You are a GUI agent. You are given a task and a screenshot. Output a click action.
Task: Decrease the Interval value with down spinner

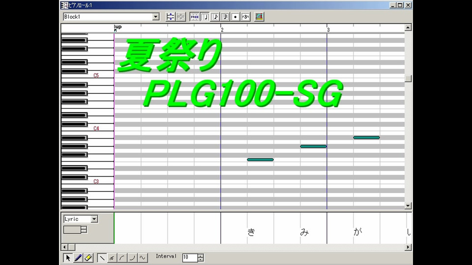pyautogui.click(x=201, y=260)
